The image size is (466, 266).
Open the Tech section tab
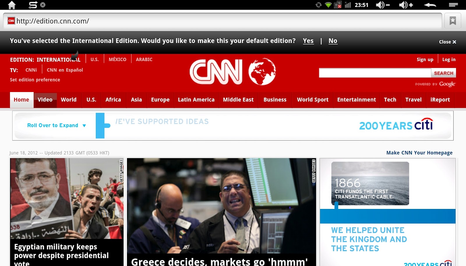click(x=390, y=100)
